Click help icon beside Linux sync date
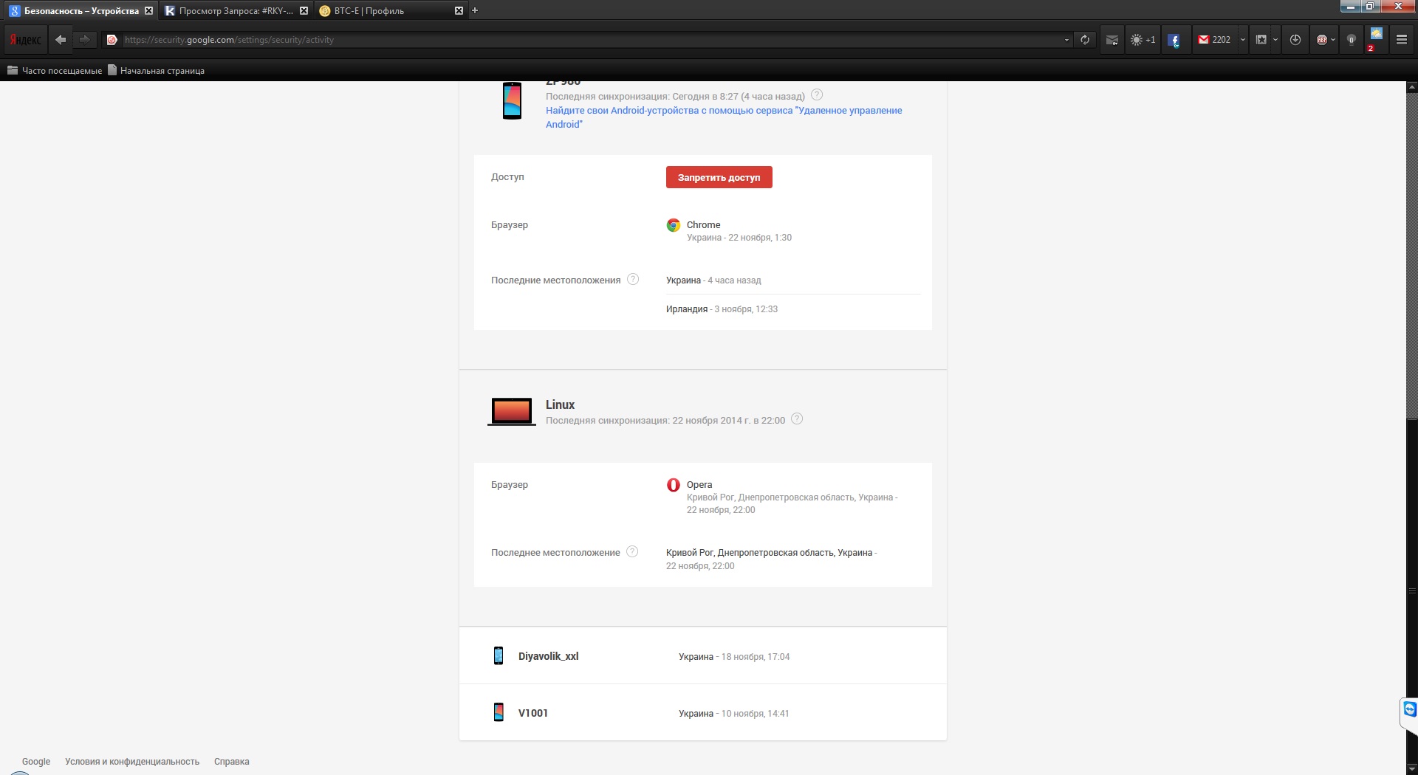1418x775 pixels. point(797,418)
